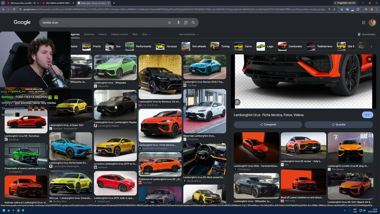Open the Google apps grid
This screenshot has height=214, width=380.
click(364, 23)
